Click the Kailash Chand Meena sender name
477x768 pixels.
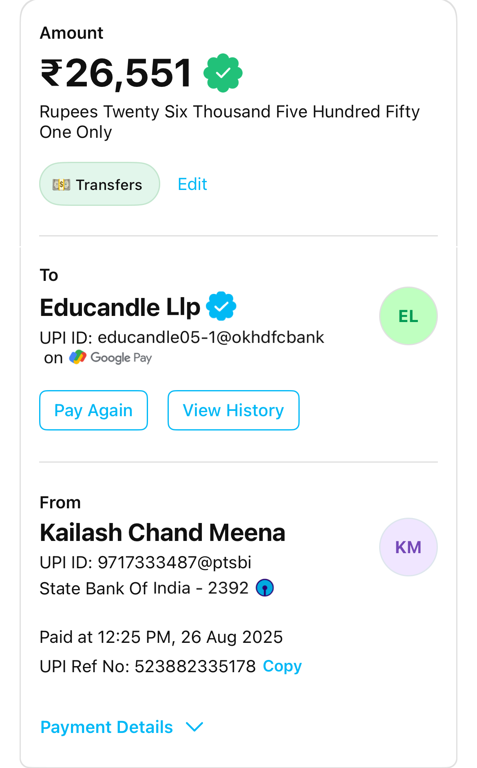pyautogui.click(x=162, y=532)
